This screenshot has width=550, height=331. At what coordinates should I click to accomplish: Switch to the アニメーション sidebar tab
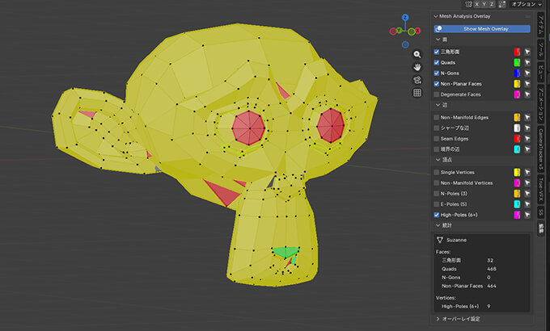click(x=540, y=105)
